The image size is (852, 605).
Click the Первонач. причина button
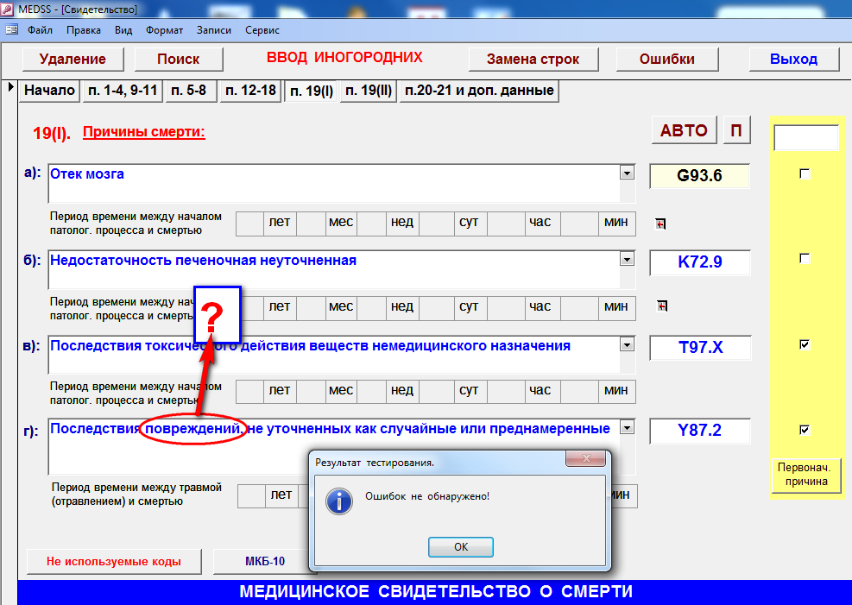(x=806, y=475)
